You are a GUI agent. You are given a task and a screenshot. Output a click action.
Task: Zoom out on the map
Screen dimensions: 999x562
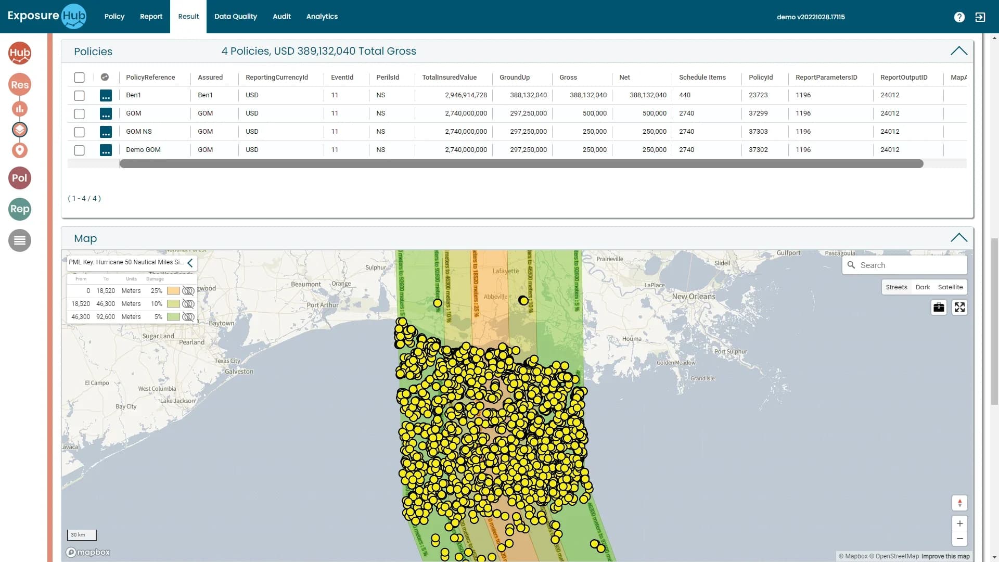point(959,539)
